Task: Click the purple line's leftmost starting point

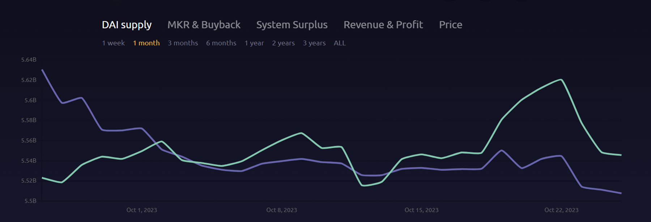Action: point(42,70)
